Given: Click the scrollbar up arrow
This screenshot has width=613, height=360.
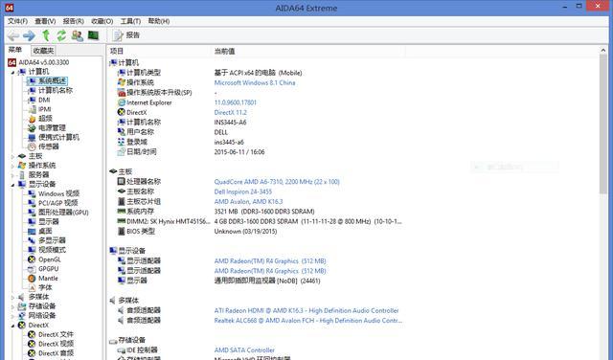Looking at the screenshot, I should (602, 51).
